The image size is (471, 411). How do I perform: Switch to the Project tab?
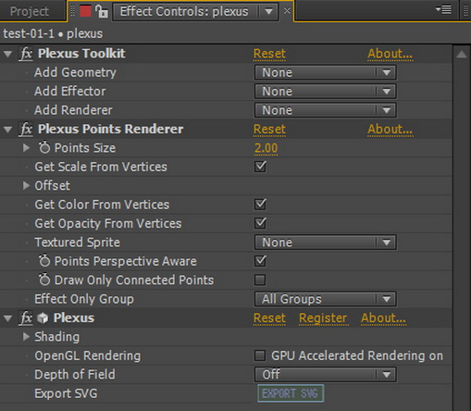tap(30, 11)
